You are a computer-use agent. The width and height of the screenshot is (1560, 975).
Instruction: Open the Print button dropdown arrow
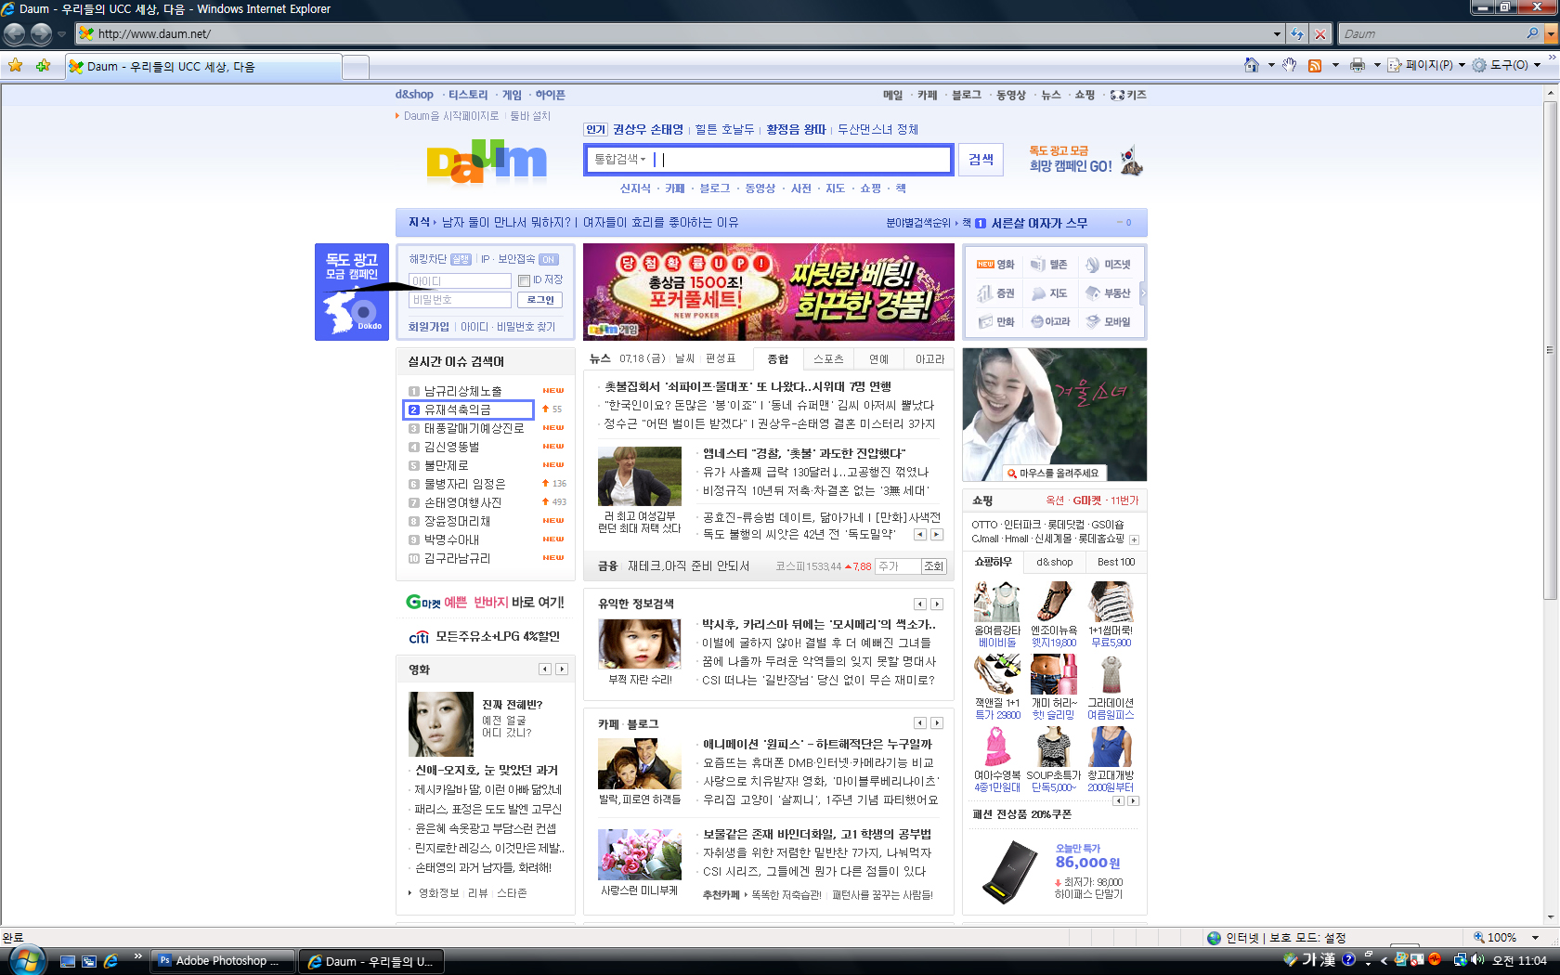(x=1377, y=65)
